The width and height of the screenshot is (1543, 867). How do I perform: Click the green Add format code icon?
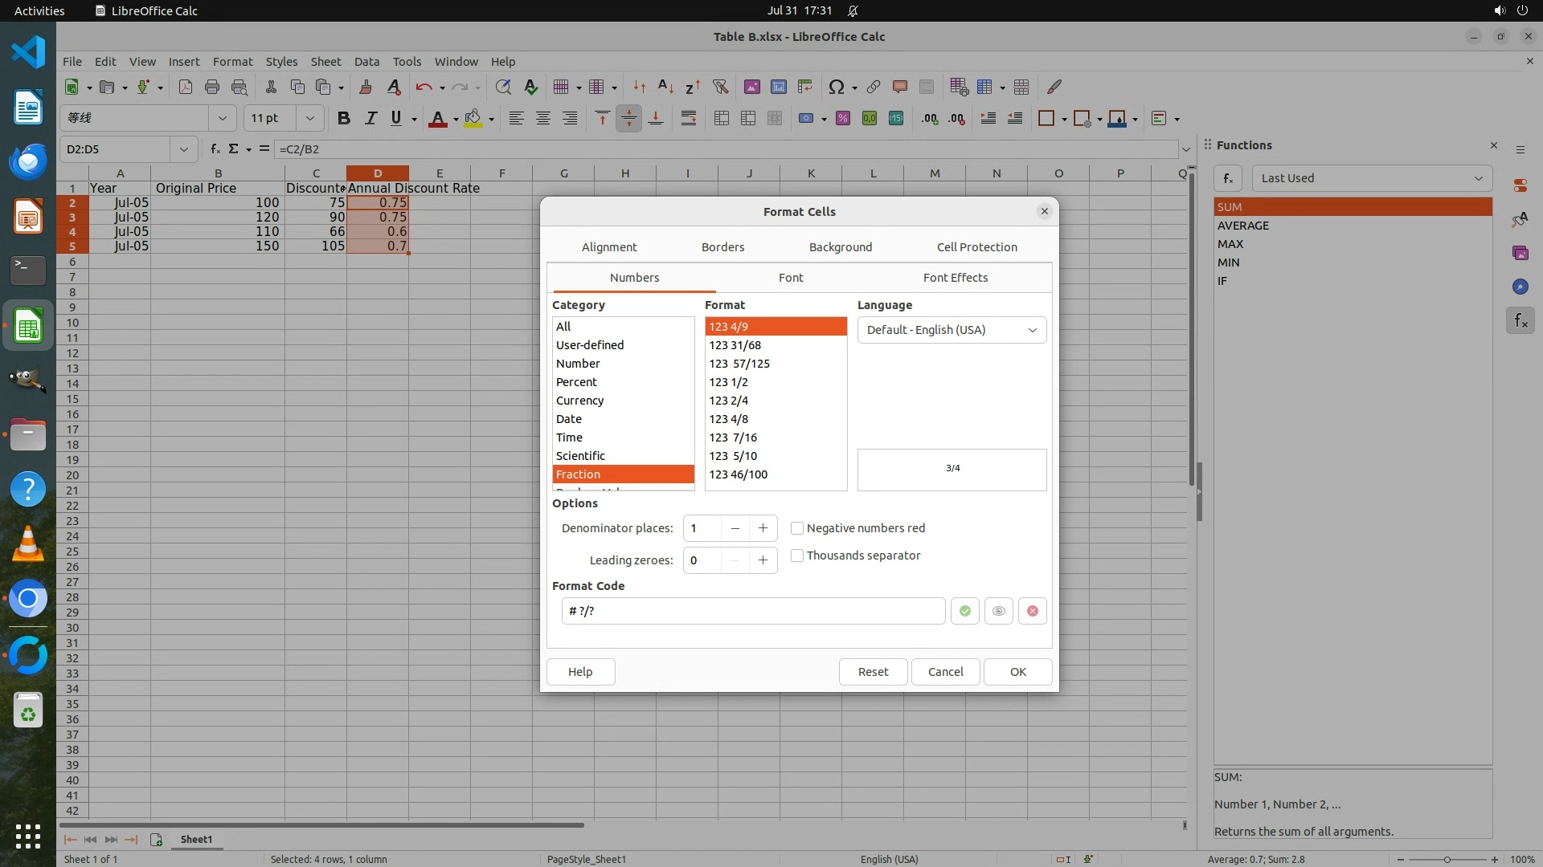[x=964, y=611]
